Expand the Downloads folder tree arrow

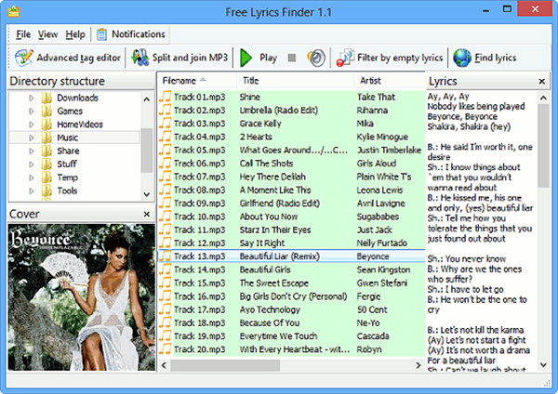[32, 98]
